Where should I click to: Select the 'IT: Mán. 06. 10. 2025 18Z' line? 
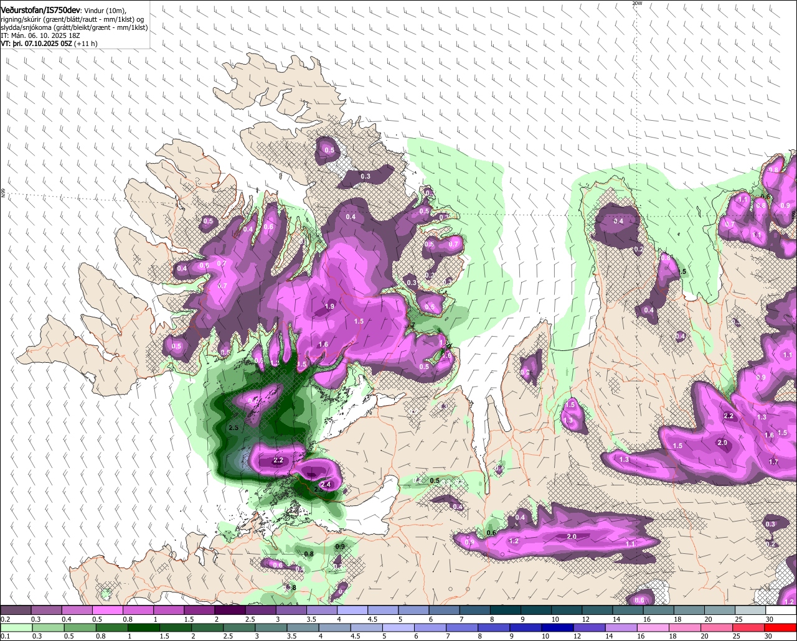tap(40, 35)
